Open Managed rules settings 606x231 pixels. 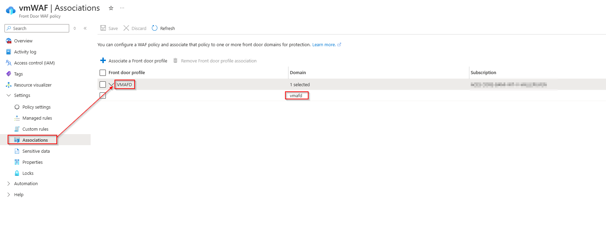click(x=37, y=118)
